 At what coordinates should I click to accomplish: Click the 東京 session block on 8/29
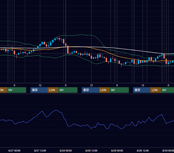[x=142, y=90]
